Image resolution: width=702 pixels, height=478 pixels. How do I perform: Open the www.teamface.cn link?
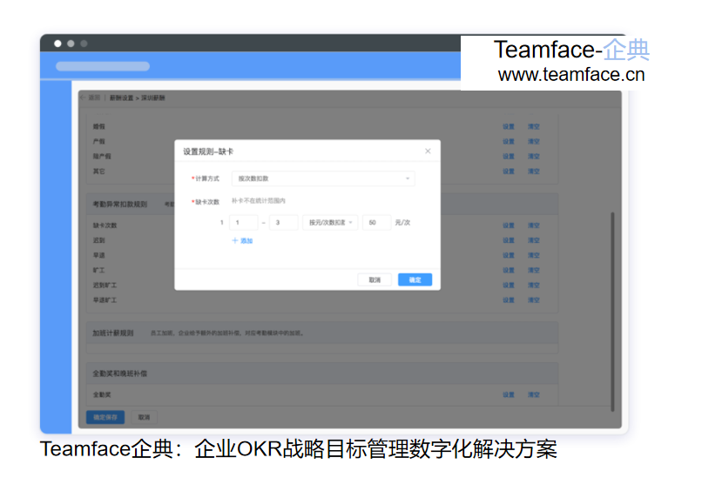tap(570, 75)
